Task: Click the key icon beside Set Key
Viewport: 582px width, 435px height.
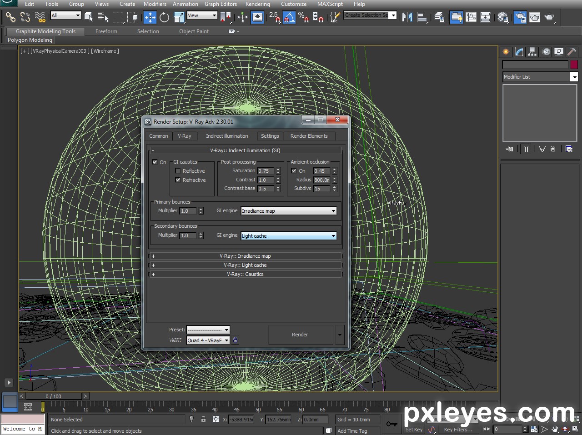Action: (391, 424)
